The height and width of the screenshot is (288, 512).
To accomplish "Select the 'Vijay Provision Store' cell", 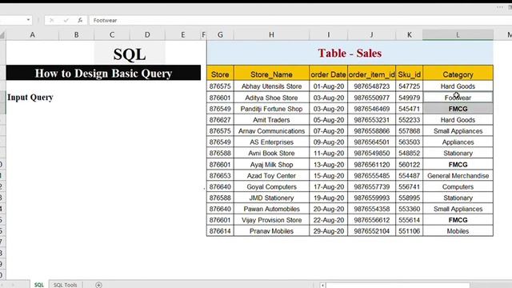I will (271, 220).
